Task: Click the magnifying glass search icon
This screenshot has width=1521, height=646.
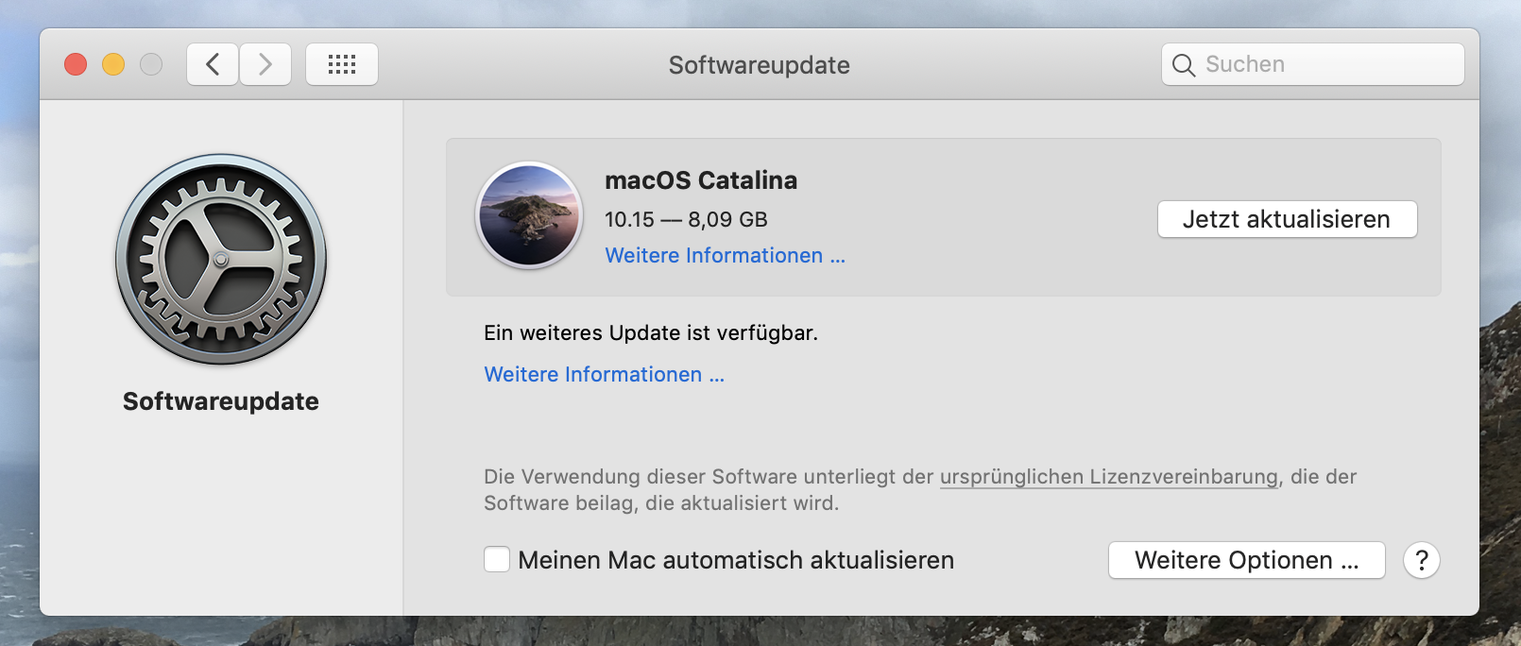Action: point(1183,65)
